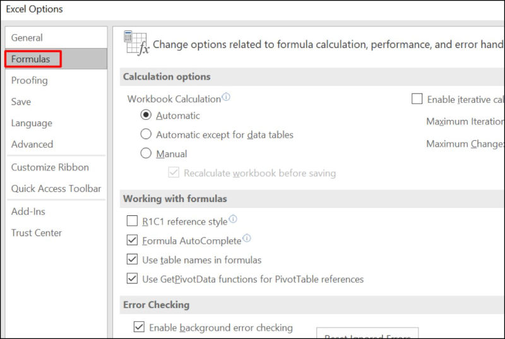Enable iterative calculation checkbox
Screen dimensions: 505x339
pyautogui.click(x=417, y=99)
